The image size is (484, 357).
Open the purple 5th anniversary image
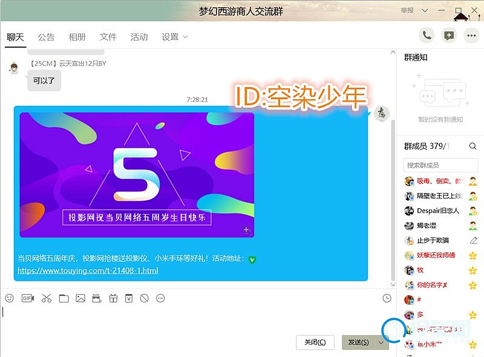(137, 175)
